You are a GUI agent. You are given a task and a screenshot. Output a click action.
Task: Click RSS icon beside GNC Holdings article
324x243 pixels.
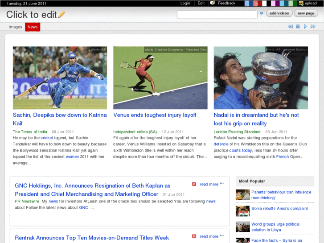(194, 184)
